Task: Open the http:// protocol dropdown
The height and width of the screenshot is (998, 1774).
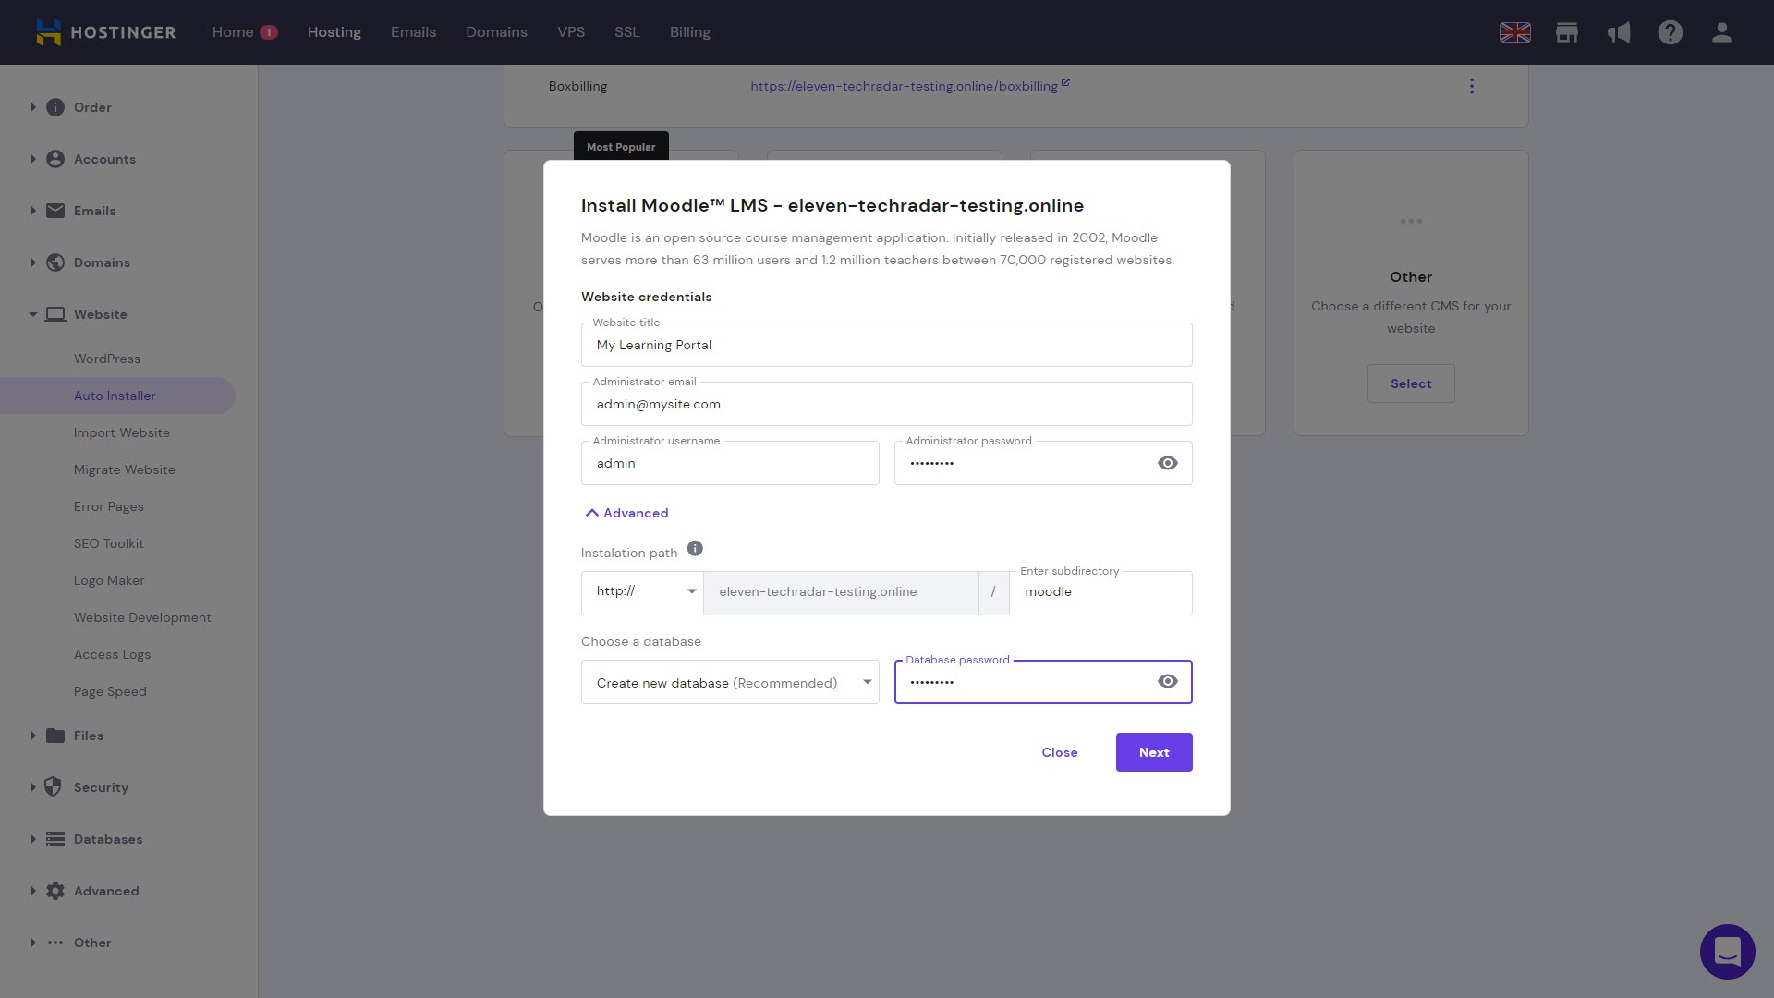Action: 642,592
